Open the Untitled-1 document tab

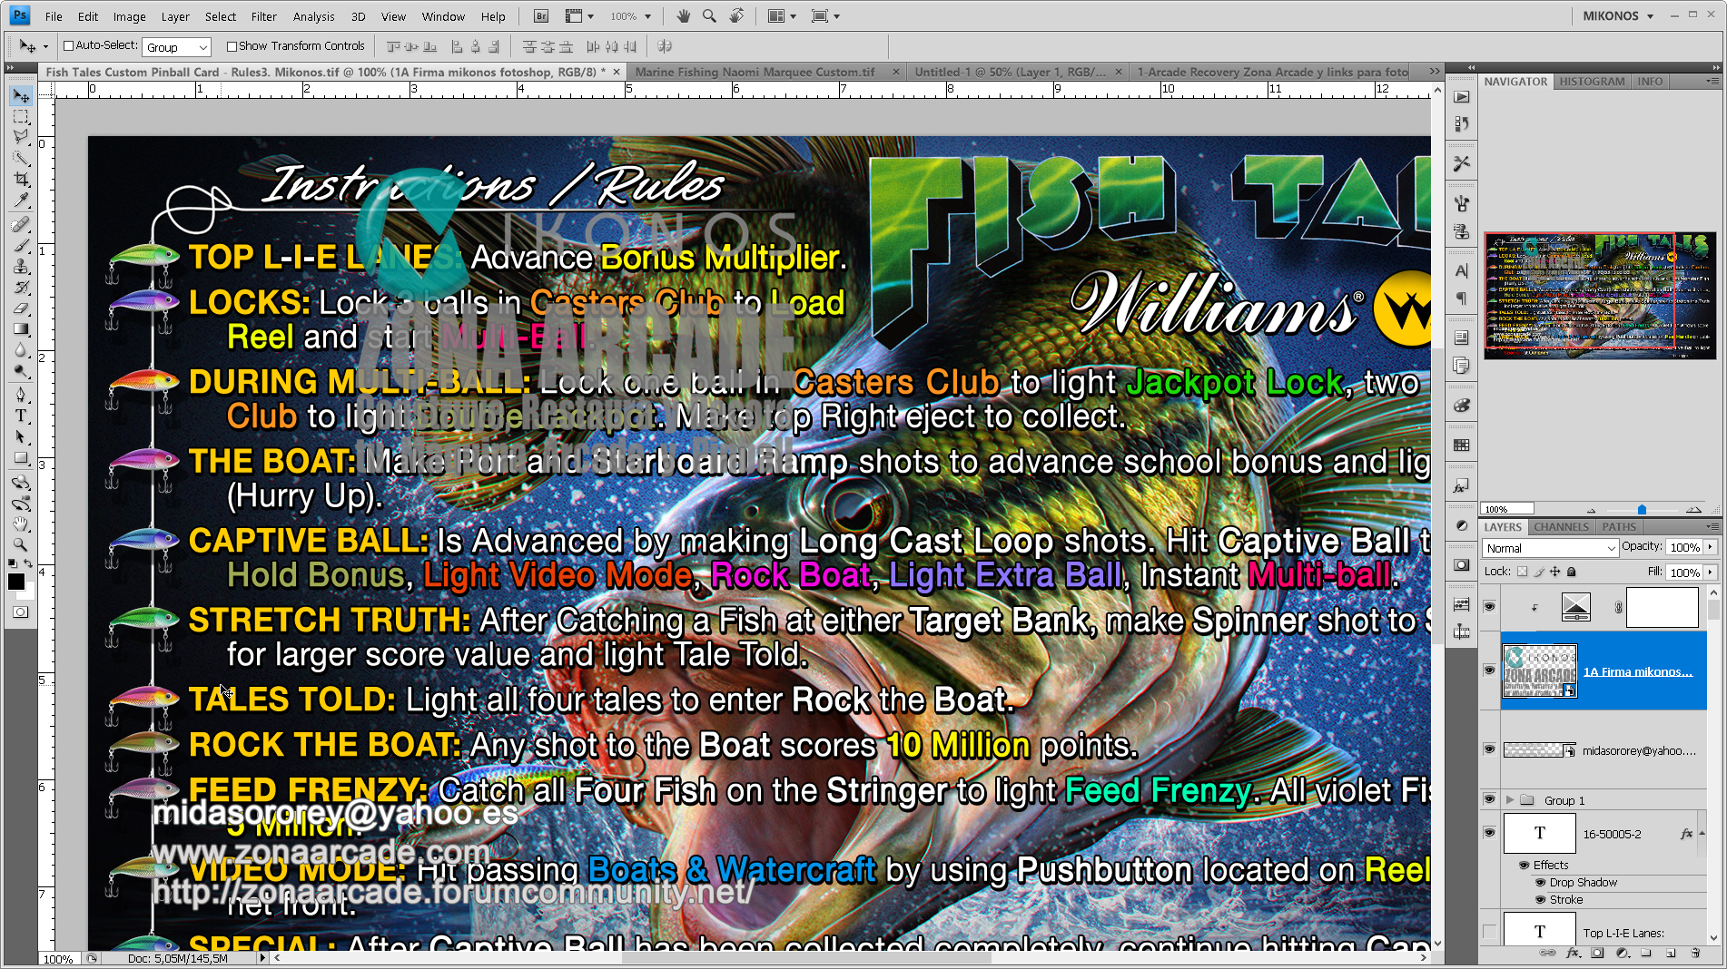pyautogui.click(x=1010, y=72)
